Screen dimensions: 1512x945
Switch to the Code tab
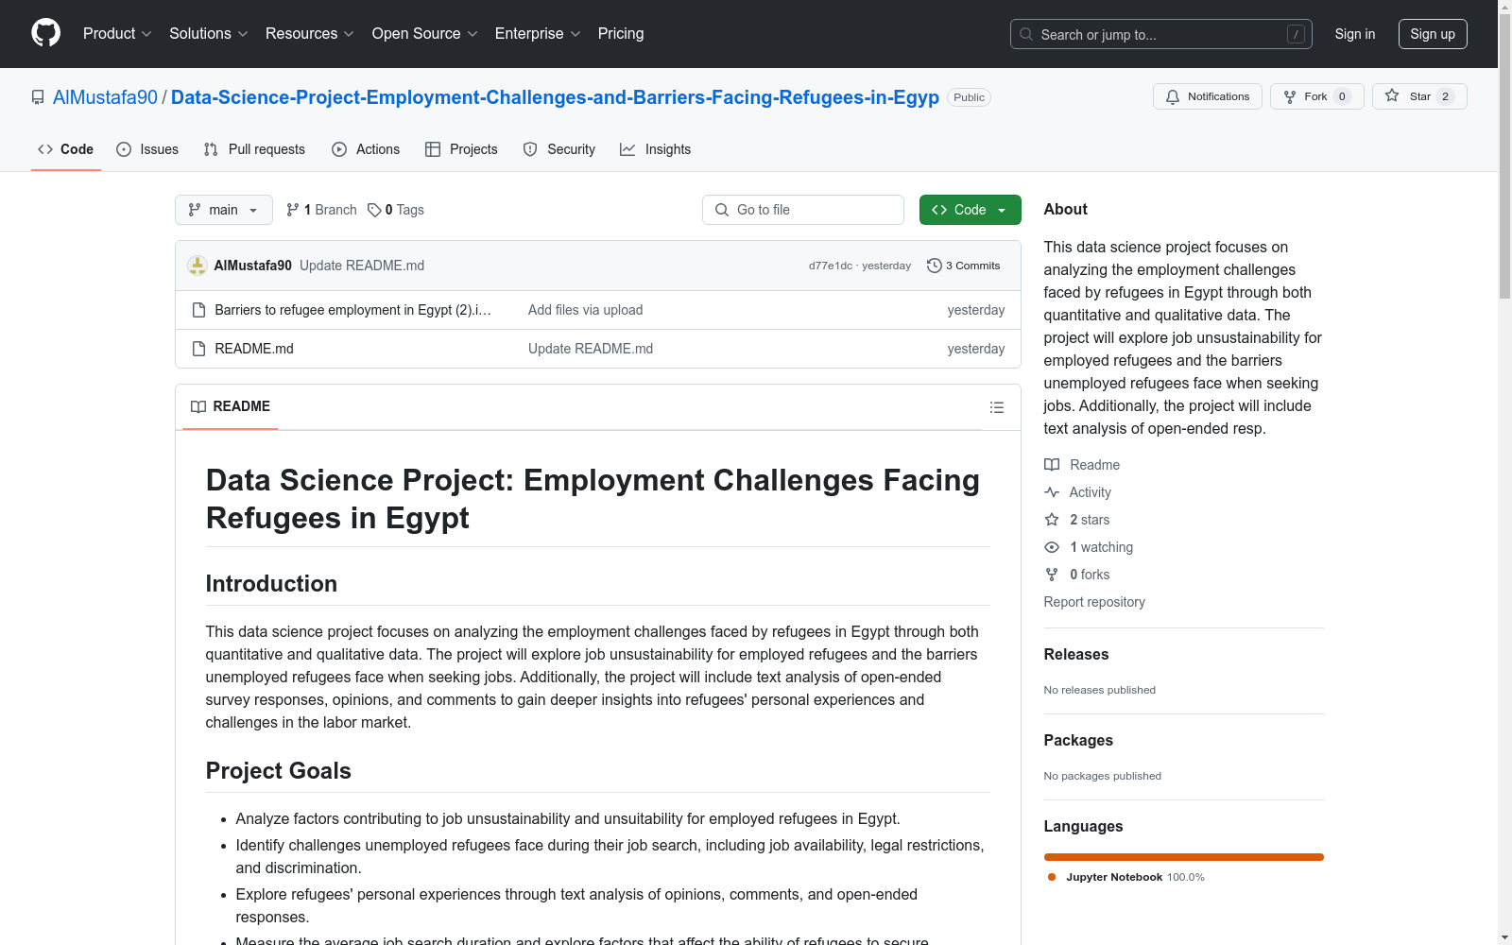(65, 149)
